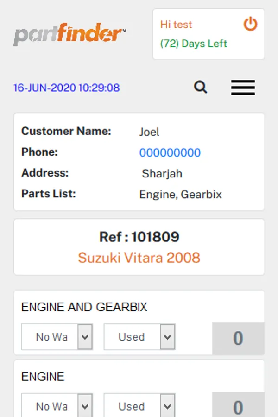The width and height of the screenshot is (278, 417).
Task: Click the Hi test greeting
Action: [176, 25]
